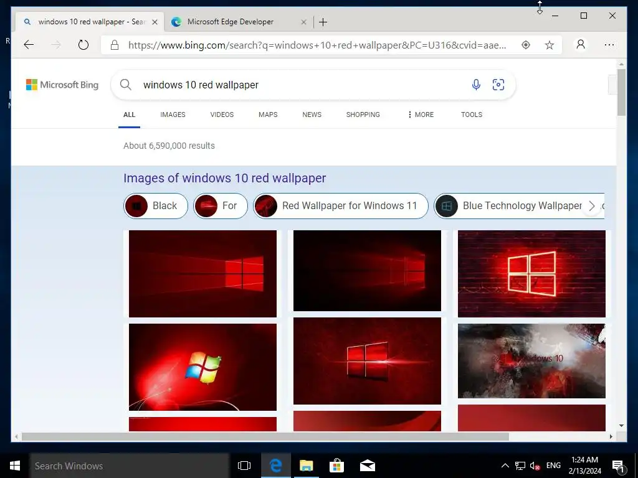Click the muted volume tray icon
The width and height of the screenshot is (638, 478).
point(535,466)
